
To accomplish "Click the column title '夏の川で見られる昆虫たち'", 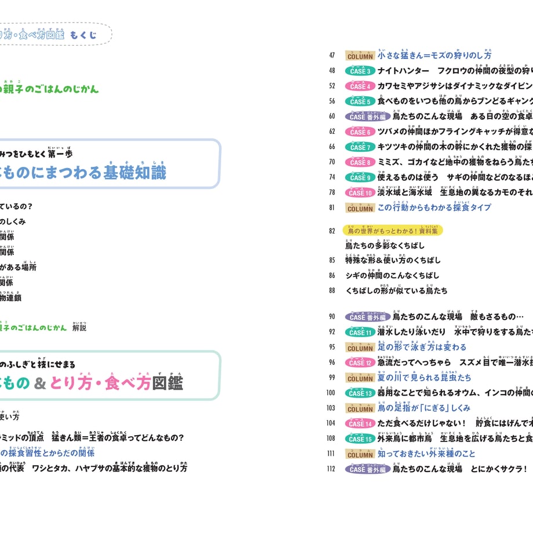I will (x=424, y=377).
